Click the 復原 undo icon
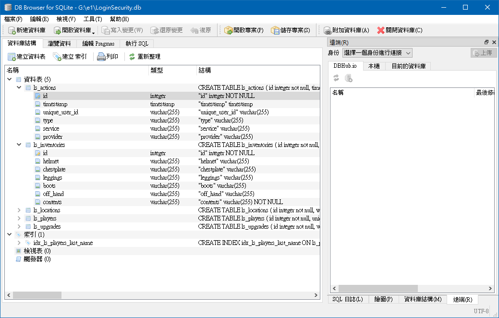 [x=195, y=30]
